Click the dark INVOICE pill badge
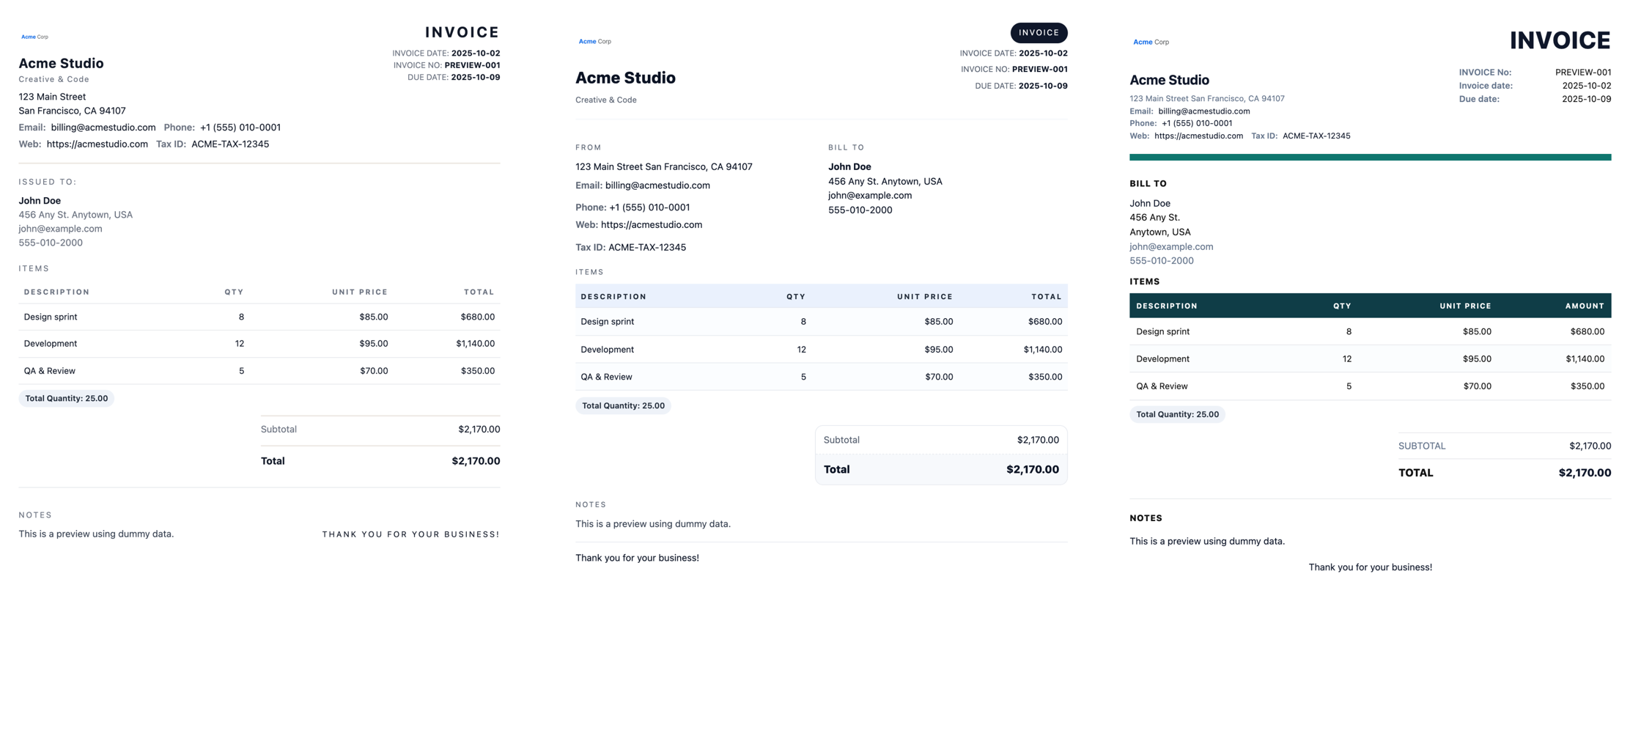The height and width of the screenshot is (733, 1630). 1039,33
